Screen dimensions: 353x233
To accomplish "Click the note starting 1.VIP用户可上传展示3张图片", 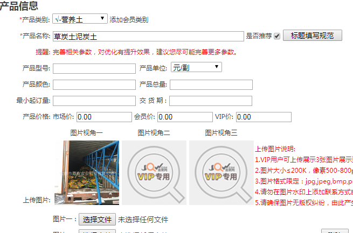I will pyautogui.click(x=304, y=160).
